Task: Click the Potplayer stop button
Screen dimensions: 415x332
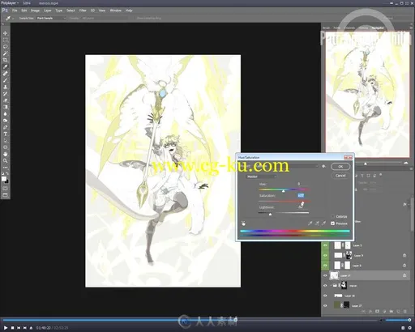Action: [12, 328]
